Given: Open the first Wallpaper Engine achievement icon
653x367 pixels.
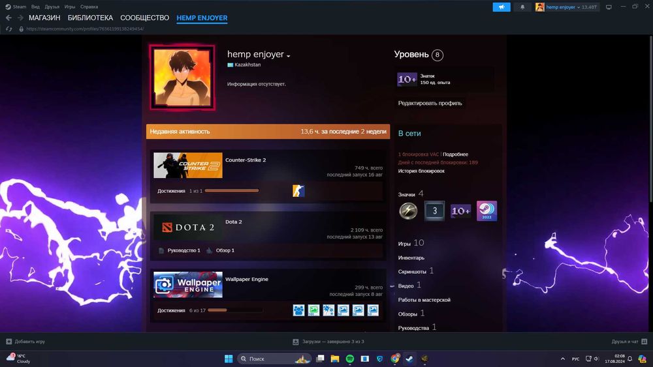Looking at the screenshot, I should pos(298,310).
